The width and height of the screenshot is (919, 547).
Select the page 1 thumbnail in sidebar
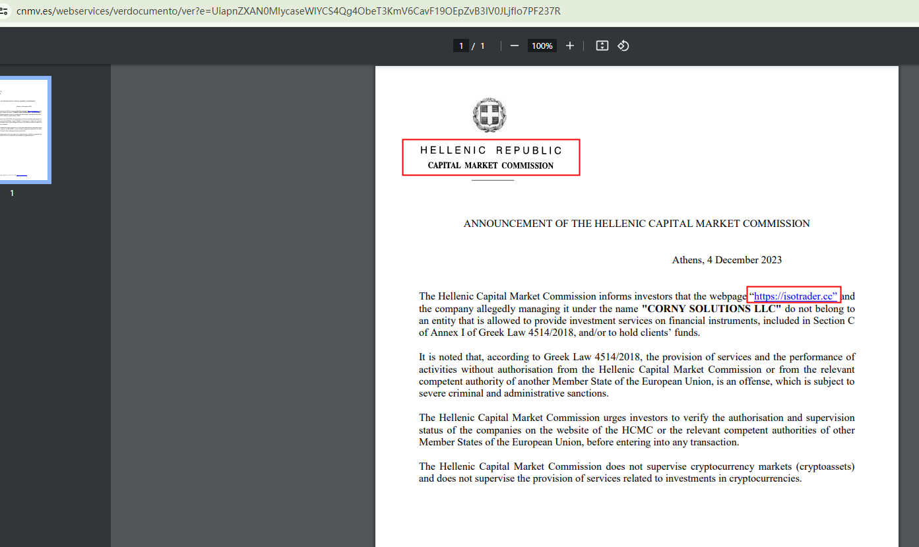click(26, 129)
